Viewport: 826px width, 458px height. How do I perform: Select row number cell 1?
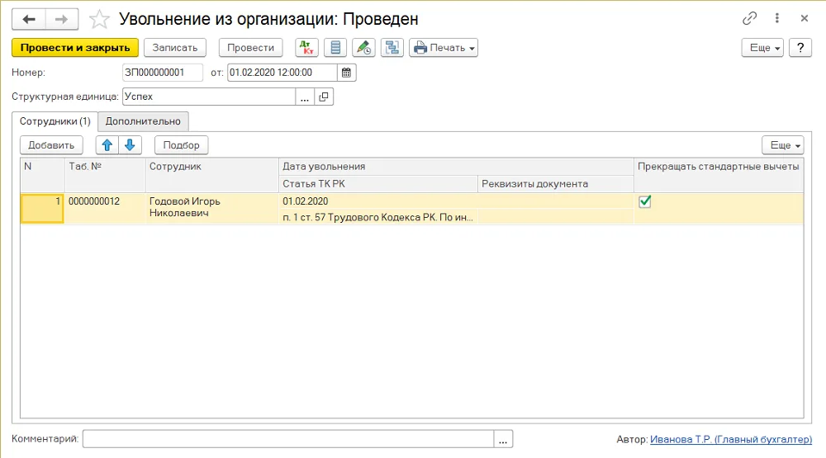[x=42, y=209]
